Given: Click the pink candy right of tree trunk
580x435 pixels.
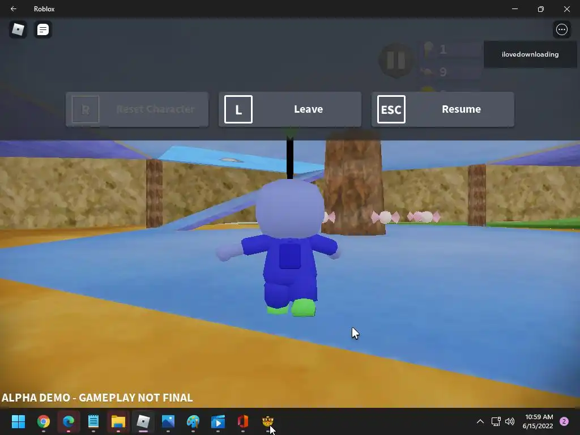Looking at the screenshot, I should 385,217.
